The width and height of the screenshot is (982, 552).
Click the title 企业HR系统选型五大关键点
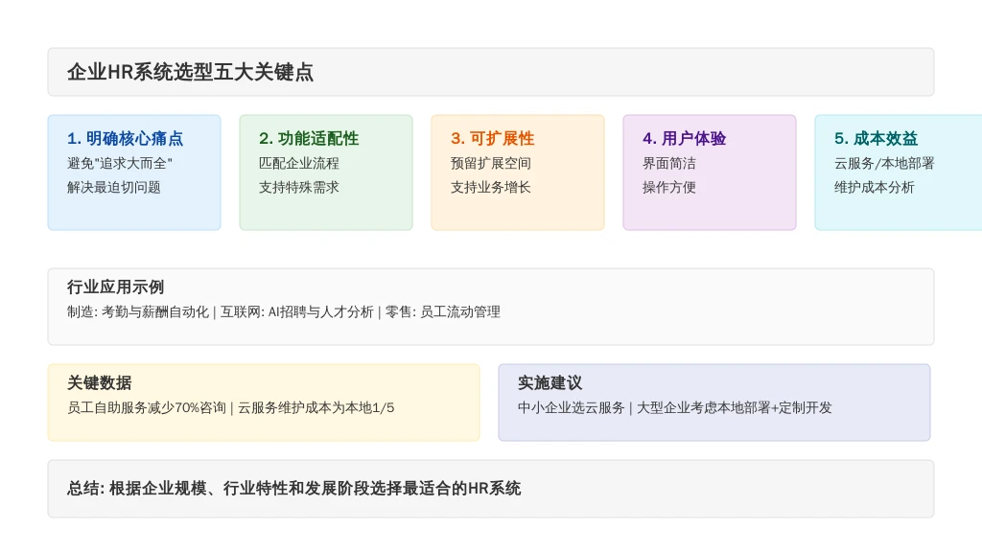click(191, 72)
